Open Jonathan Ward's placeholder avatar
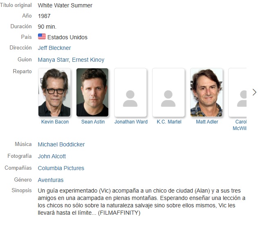The image size is (258, 229). 130,92
